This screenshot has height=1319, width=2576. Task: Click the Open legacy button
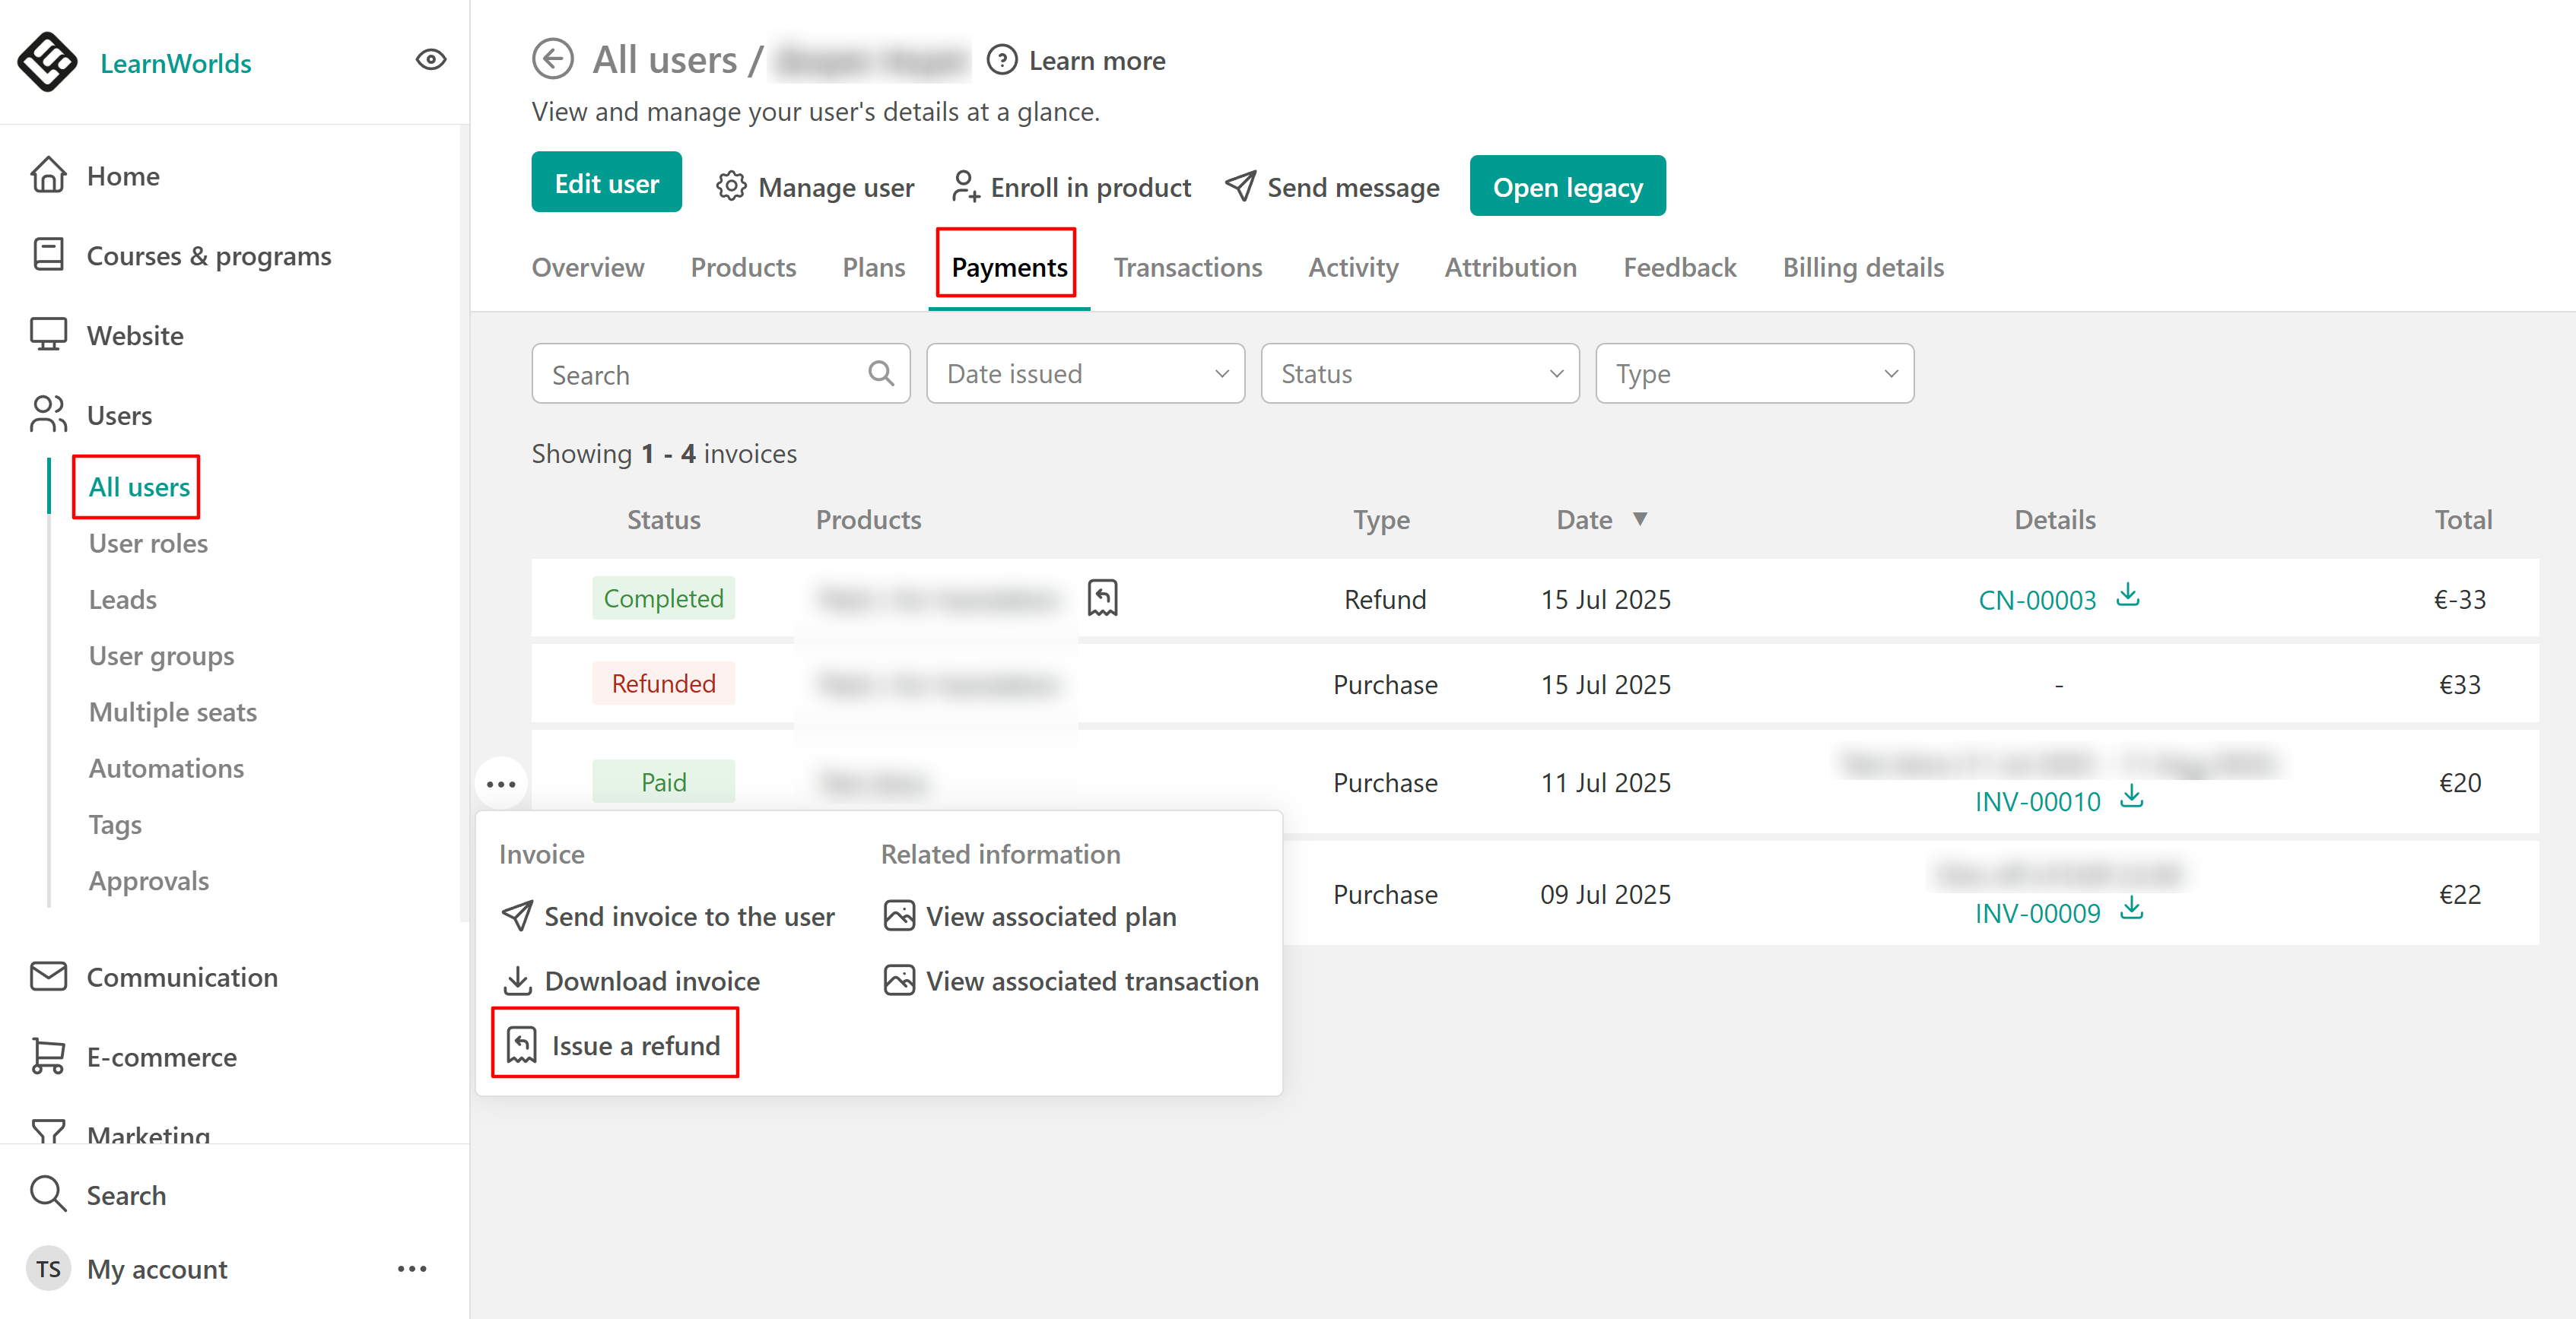pos(1566,187)
